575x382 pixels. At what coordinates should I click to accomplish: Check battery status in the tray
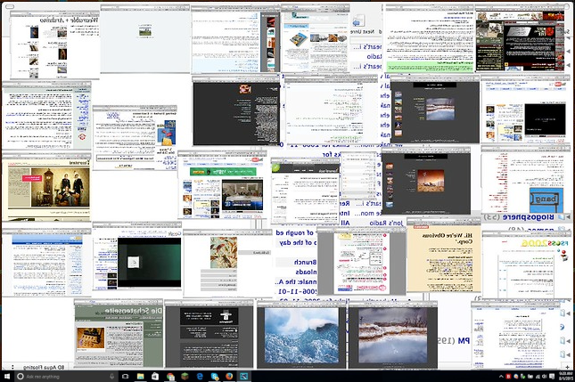(x=530, y=376)
